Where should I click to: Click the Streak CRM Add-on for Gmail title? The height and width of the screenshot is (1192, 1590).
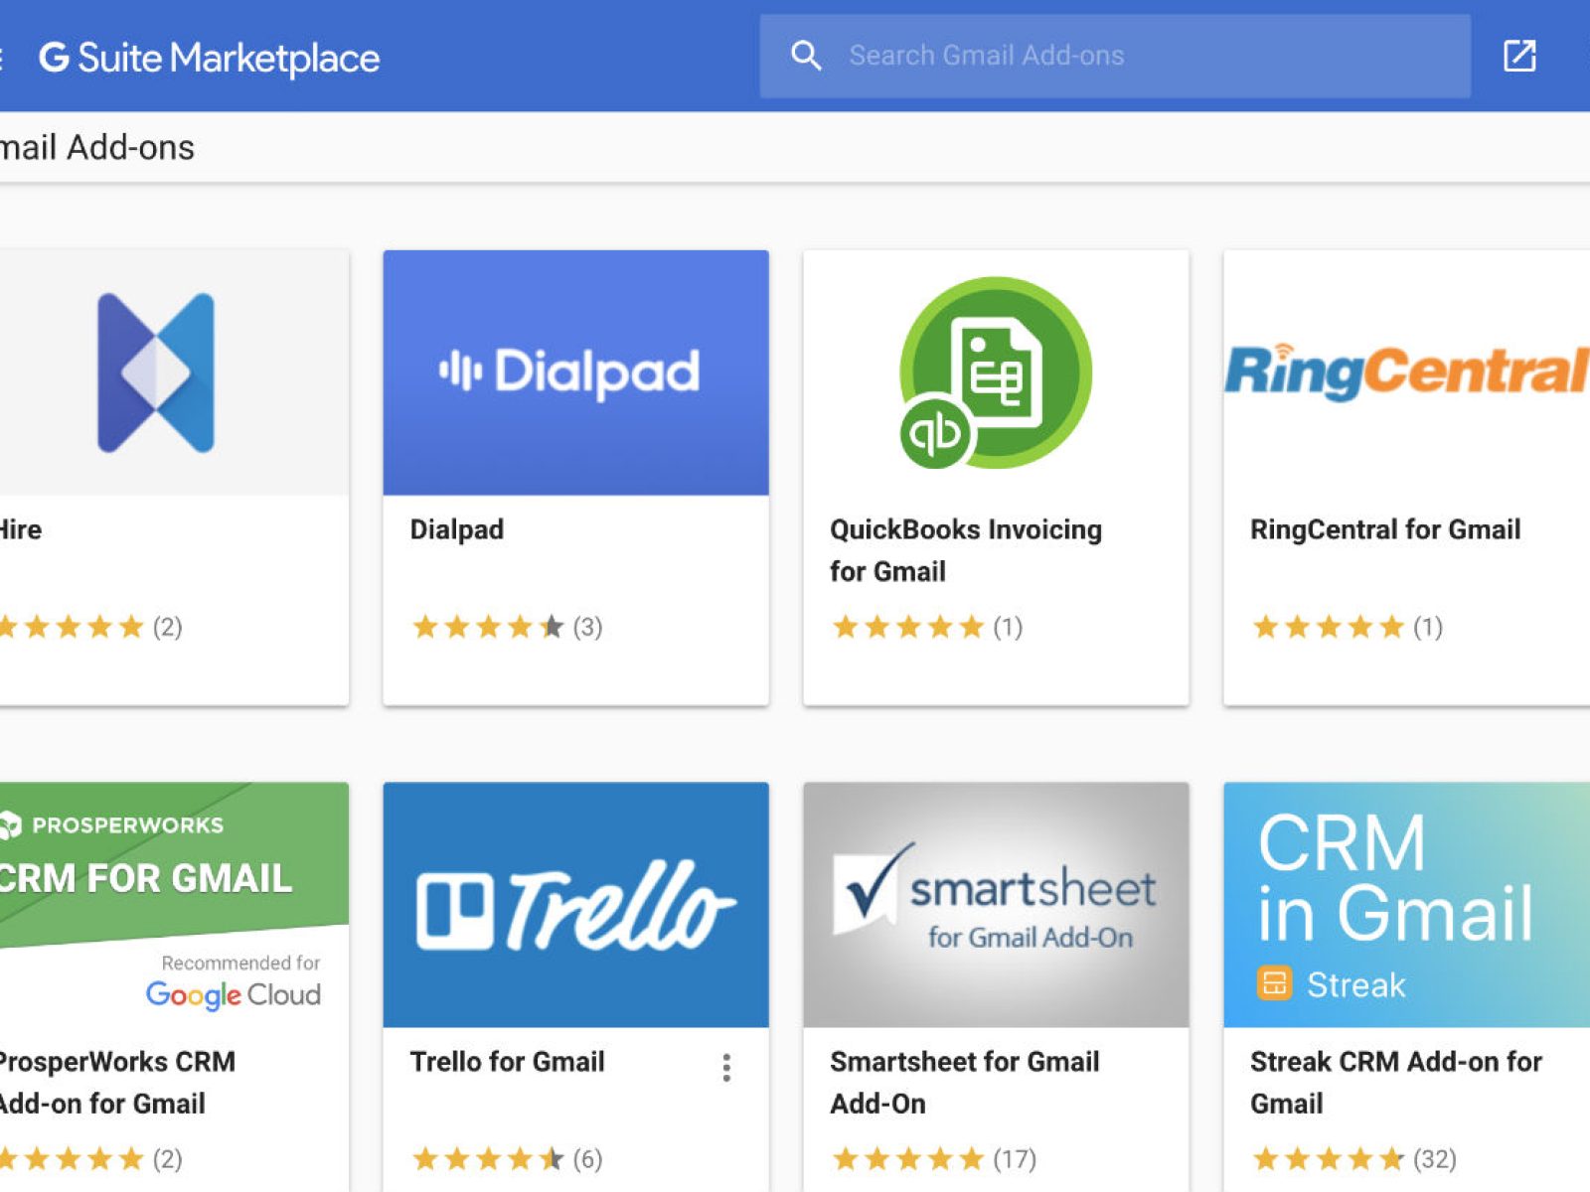point(1395,1082)
